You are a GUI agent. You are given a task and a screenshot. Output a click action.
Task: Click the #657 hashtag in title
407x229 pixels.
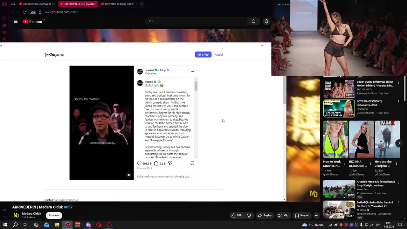pos(68,207)
